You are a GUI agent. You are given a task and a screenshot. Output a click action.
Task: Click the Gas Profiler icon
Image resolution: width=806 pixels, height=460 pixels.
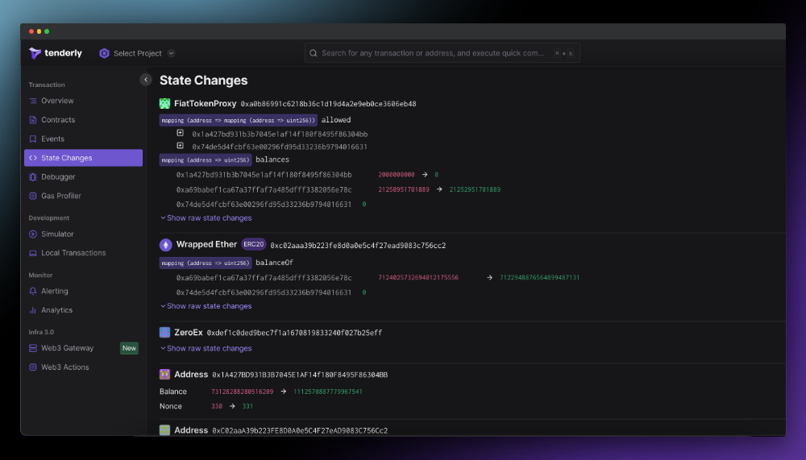click(x=33, y=196)
